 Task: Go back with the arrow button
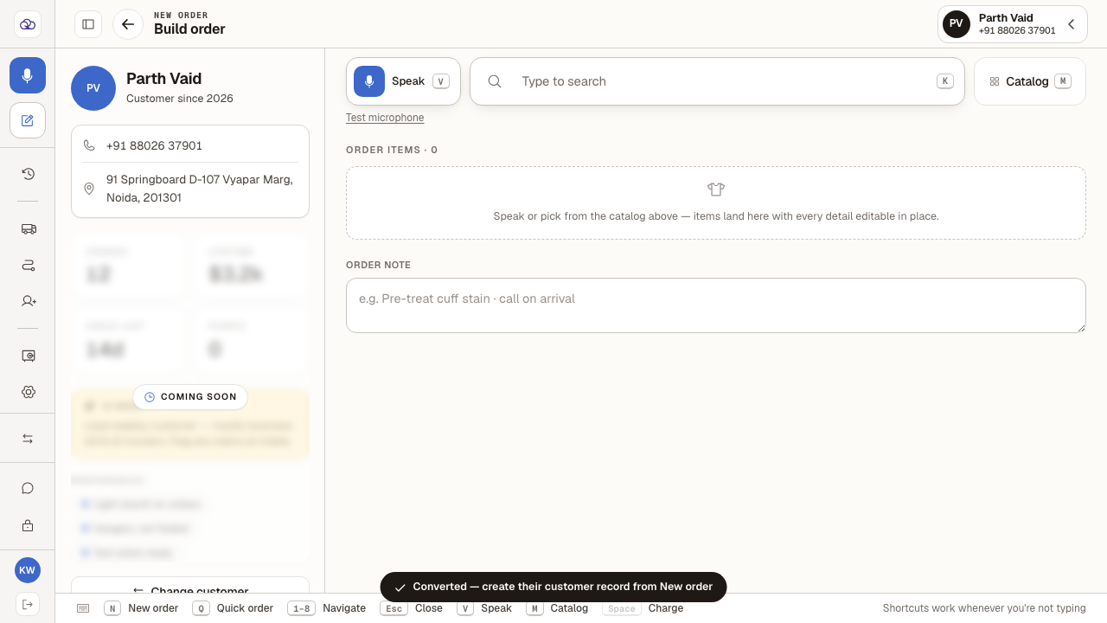128,24
